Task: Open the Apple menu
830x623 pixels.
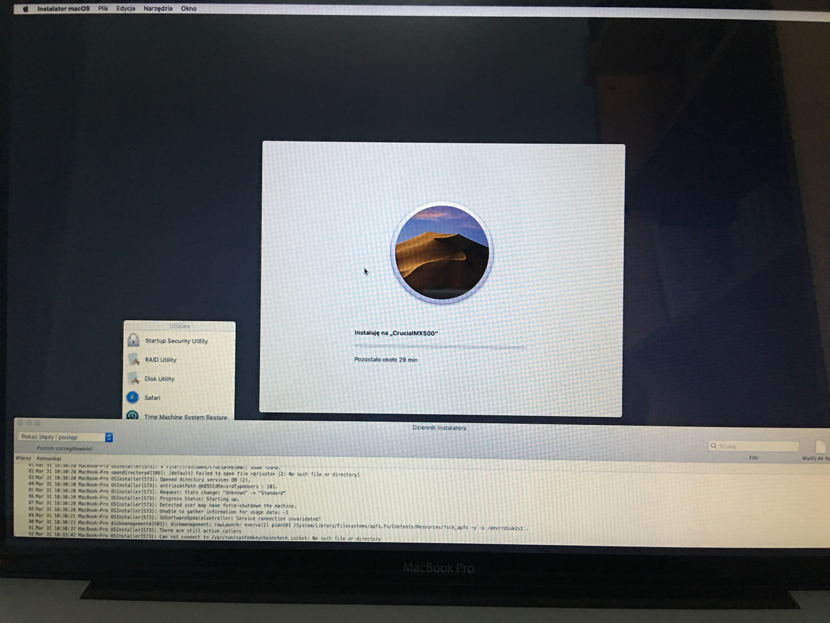Action: click(26, 9)
